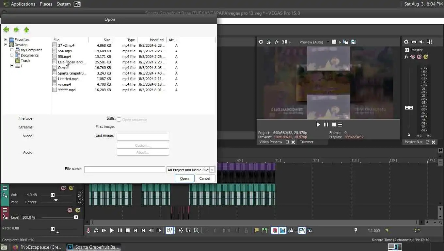
Task: Show grid overlay in Video Preview
Action: click(x=334, y=42)
